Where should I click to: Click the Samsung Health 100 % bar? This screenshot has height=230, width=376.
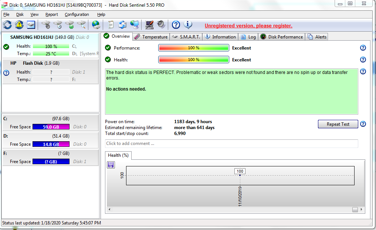pos(51,46)
